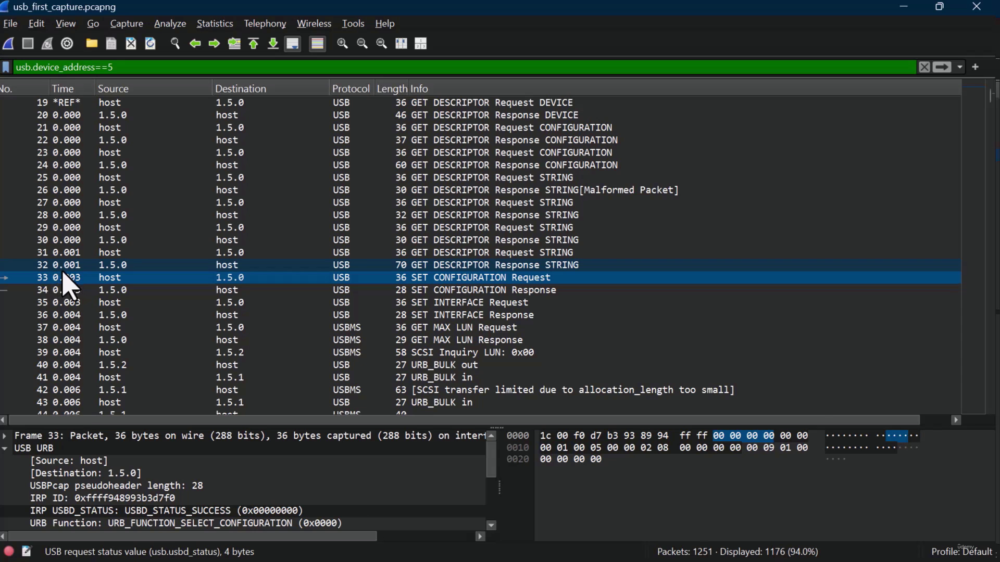Reload this capture file
Screen dimensions: 1000x562
[x=151, y=44]
